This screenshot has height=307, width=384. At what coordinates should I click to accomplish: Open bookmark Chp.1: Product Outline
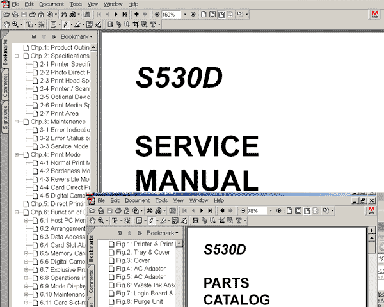56,47
